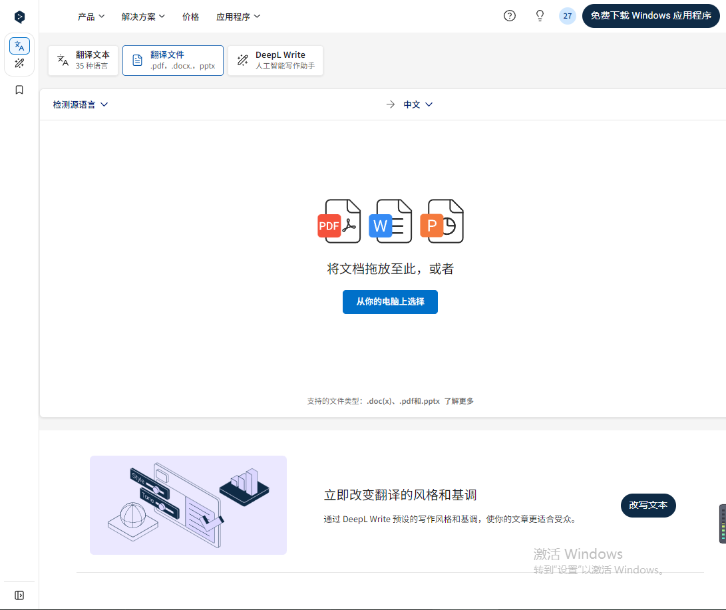Expand the sidebar panel icon at bottom
This screenshot has height=610, width=726.
coord(19,595)
